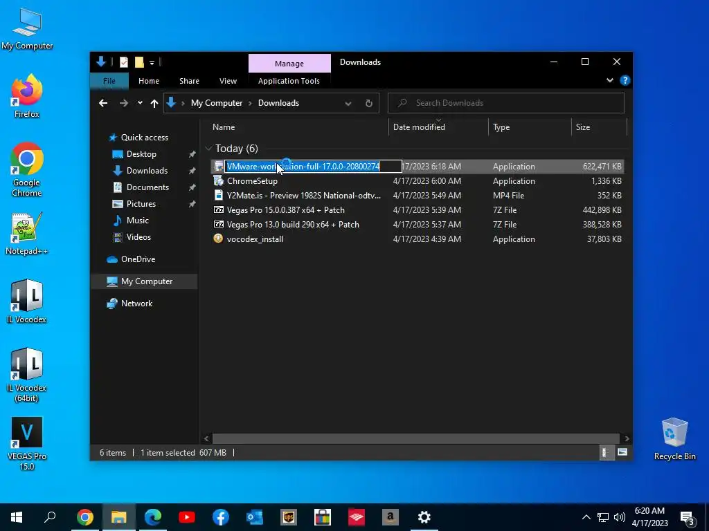The image size is (709, 531).
Task: Refresh the Downloads folder view
Action: (368, 104)
